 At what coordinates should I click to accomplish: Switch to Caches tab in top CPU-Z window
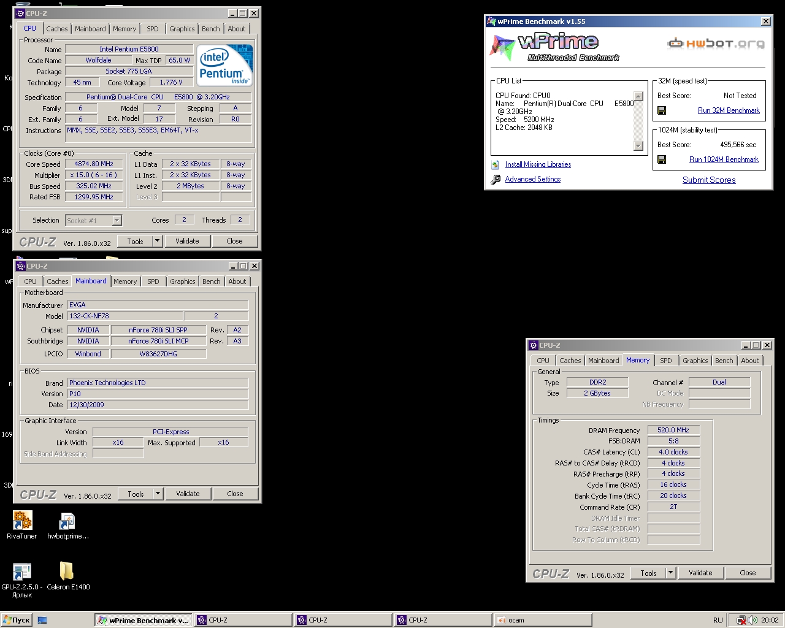tap(57, 29)
